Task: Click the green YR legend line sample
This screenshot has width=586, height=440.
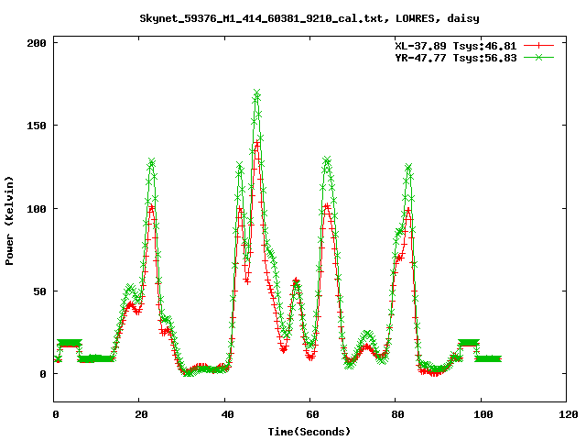Action: pos(538,57)
